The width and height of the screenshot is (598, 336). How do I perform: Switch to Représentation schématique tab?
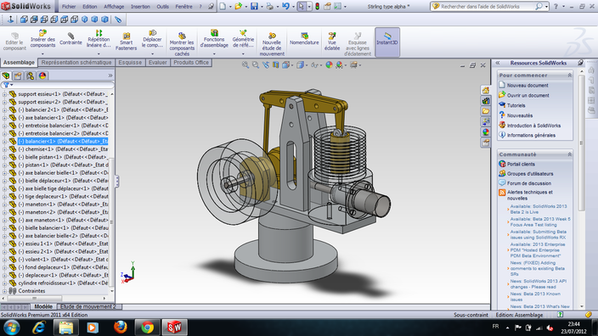point(76,63)
